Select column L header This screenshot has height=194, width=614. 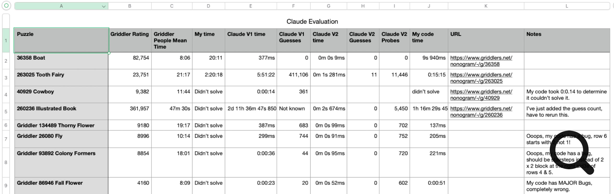click(566, 6)
